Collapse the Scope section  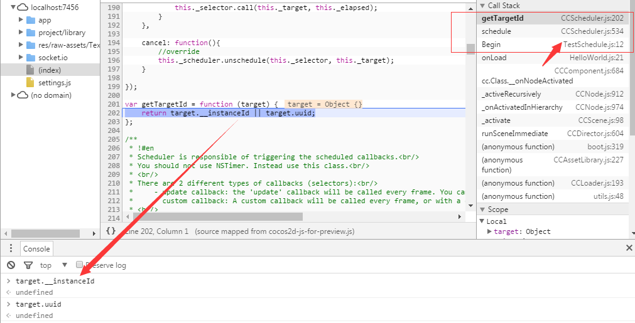[x=482, y=209]
